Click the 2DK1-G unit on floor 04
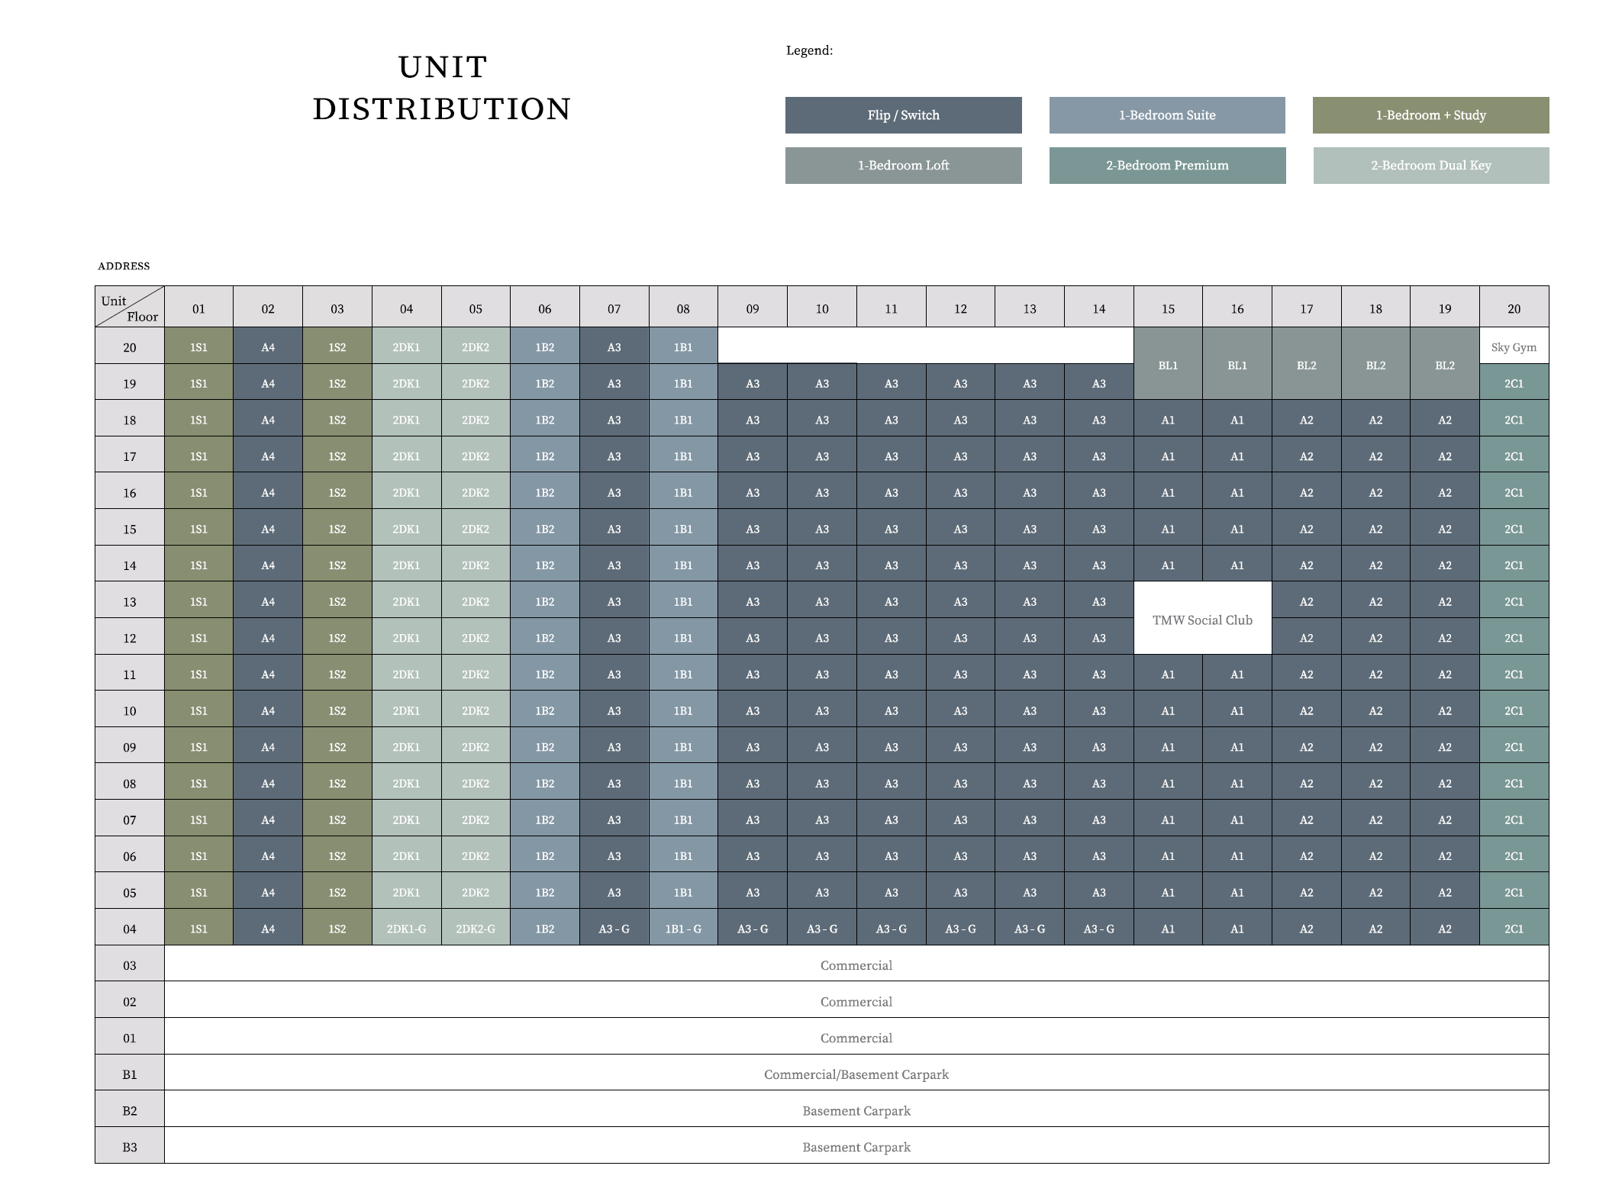The height and width of the screenshot is (1198, 1622). pos(406,929)
